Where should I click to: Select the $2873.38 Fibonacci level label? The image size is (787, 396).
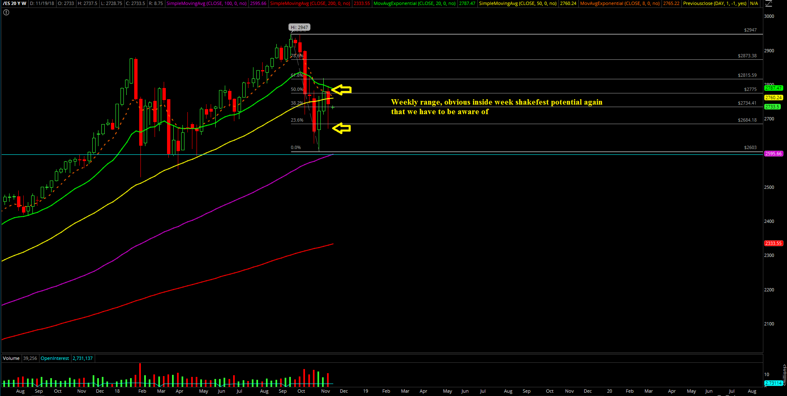(x=747, y=56)
